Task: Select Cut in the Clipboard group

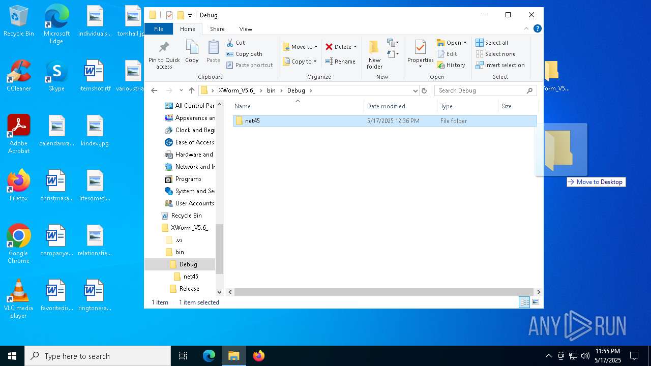Action: click(x=235, y=43)
